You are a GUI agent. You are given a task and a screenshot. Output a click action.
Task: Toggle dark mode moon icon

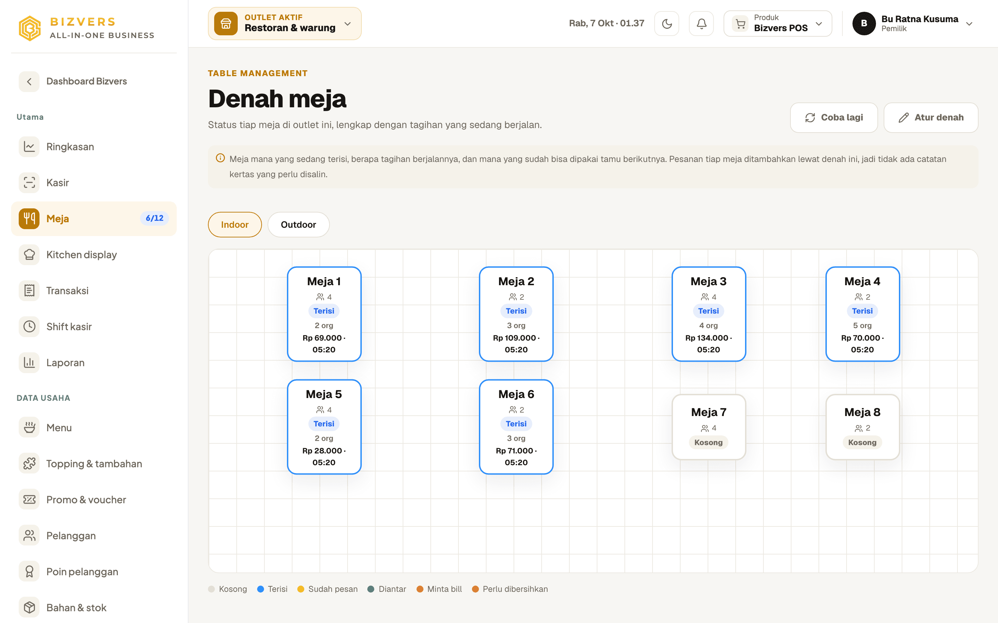[666, 24]
